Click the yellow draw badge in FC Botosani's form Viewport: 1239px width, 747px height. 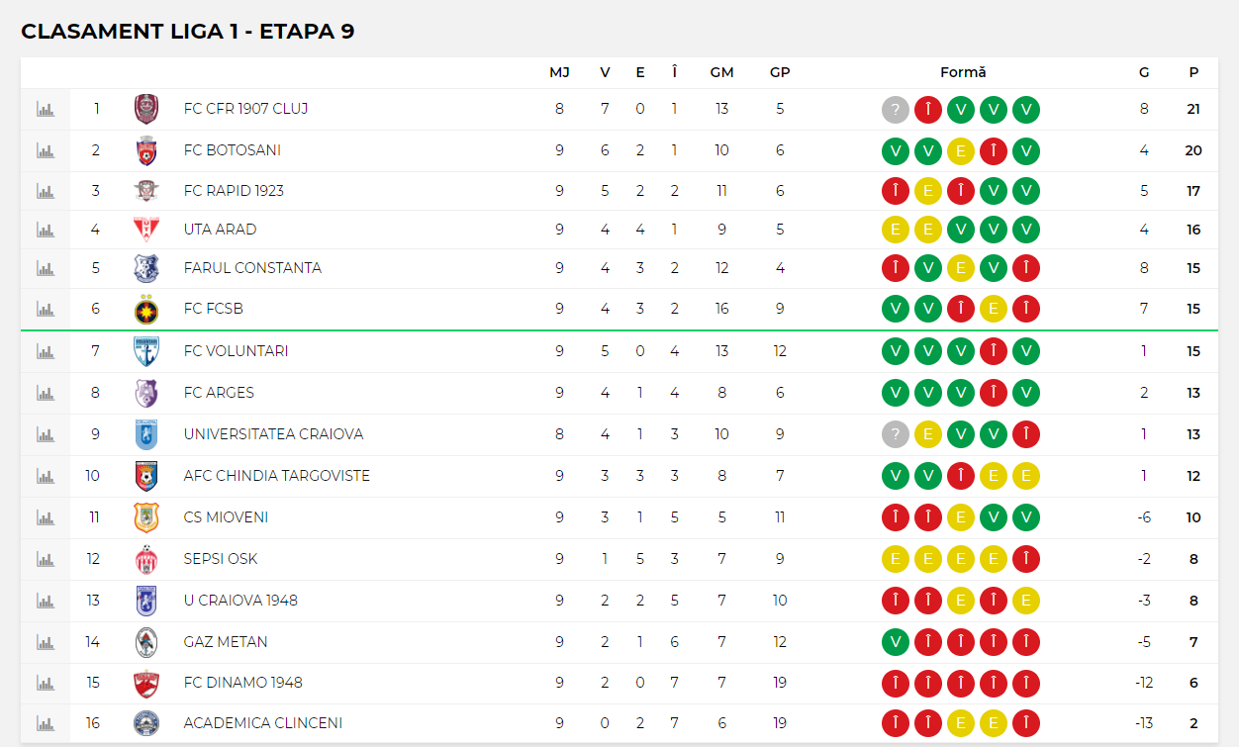pyautogui.click(x=961, y=151)
